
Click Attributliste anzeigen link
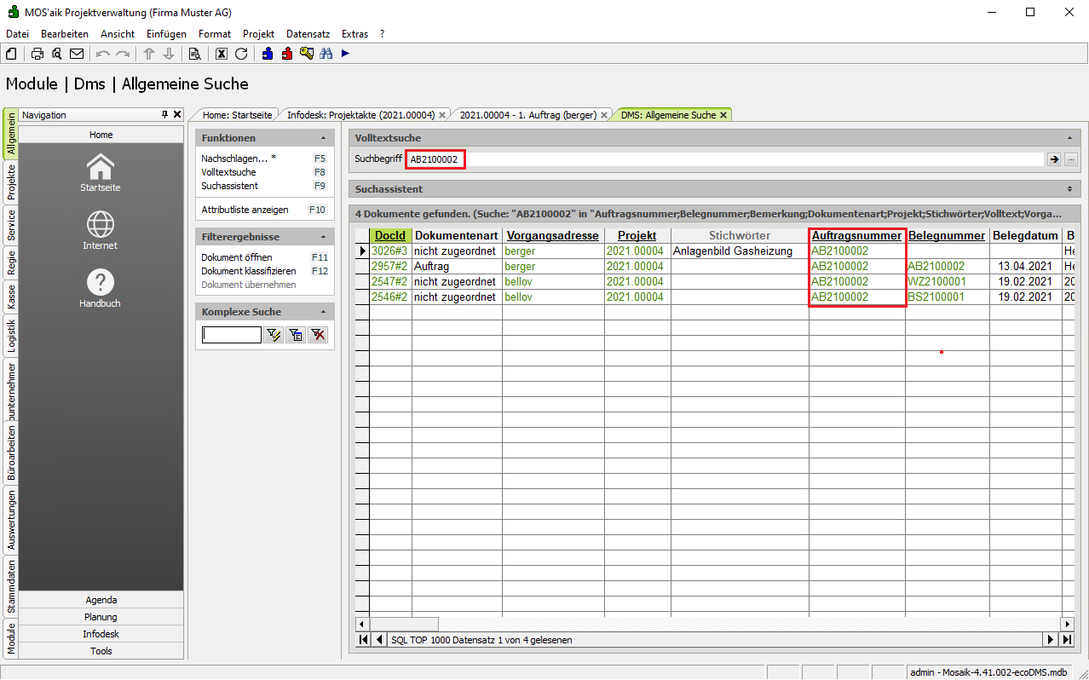click(x=245, y=210)
